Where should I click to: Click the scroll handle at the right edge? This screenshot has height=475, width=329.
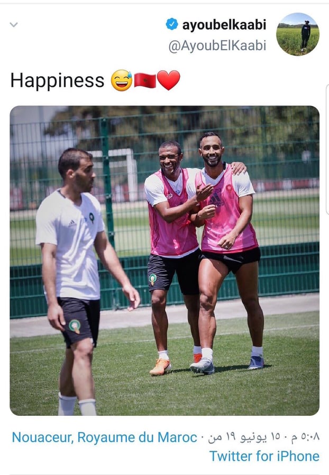tap(327, 149)
